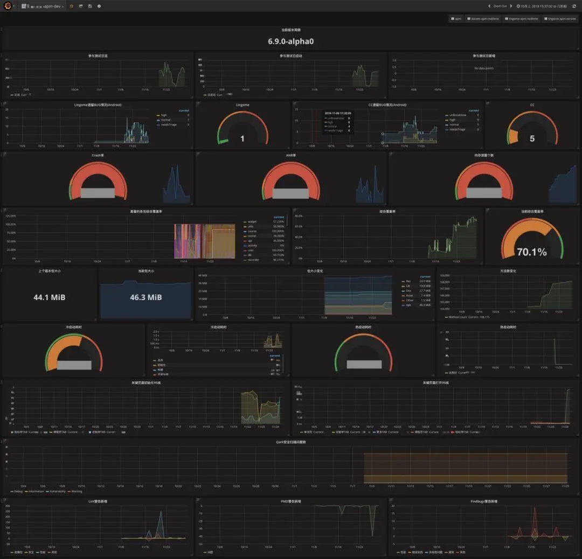Click info corner icon on CC gauge panel
The width and height of the screenshot is (582, 559).
pos(487,103)
